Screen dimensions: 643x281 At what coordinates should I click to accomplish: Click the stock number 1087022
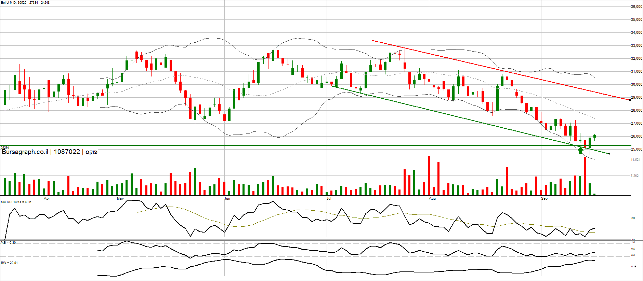point(67,152)
